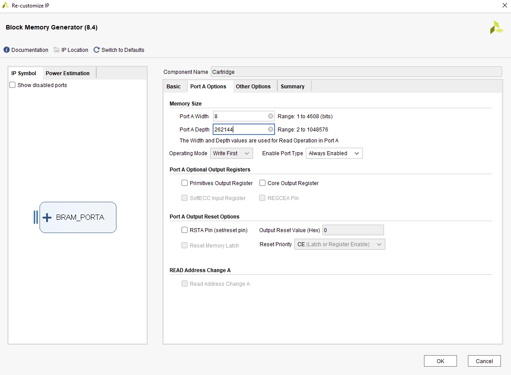Toggle Read Address Change A checkbox
This screenshot has width=511, height=375.
tap(185, 284)
